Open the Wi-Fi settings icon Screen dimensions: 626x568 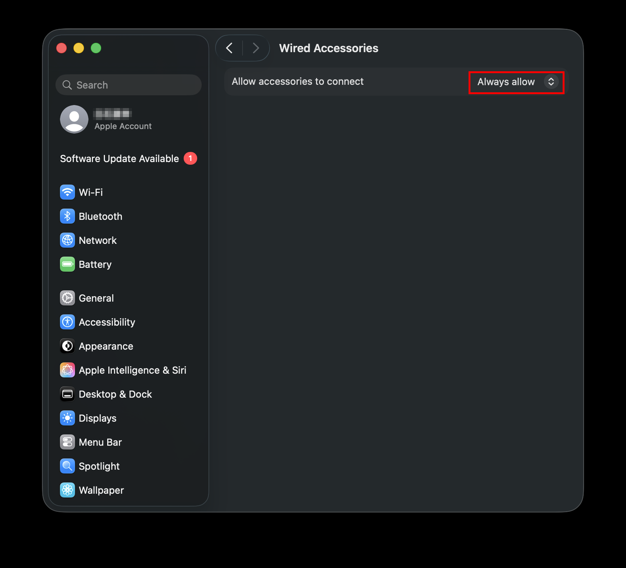pyautogui.click(x=67, y=192)
